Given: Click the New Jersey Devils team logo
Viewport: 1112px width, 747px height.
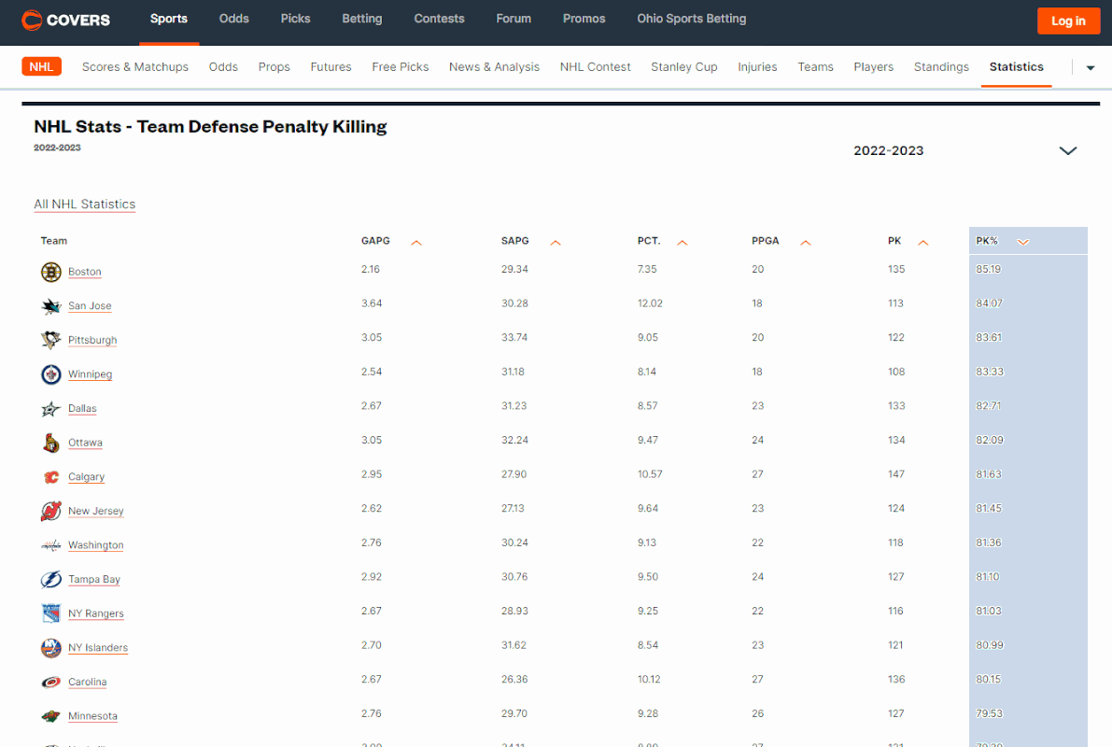Looking at the screenshot, I should tap(51, 511).
